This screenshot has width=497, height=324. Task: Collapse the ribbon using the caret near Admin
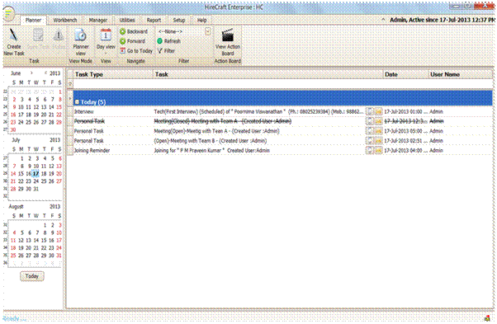click(383, 20)
